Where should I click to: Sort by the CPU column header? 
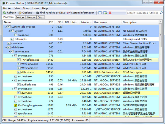click(x=59, y=22)
